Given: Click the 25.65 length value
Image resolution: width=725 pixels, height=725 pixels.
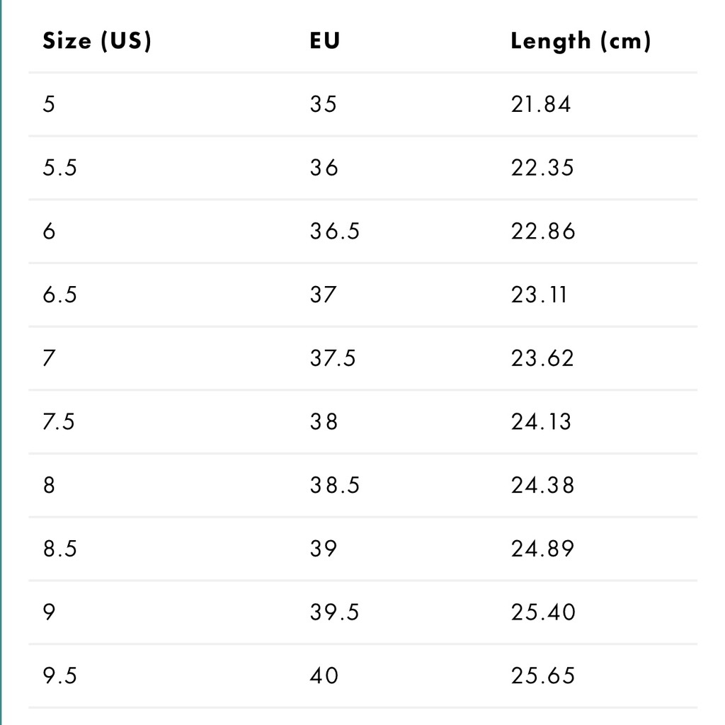Looking at the screenshot, I should pyautogui.click(x=542, y=675).
